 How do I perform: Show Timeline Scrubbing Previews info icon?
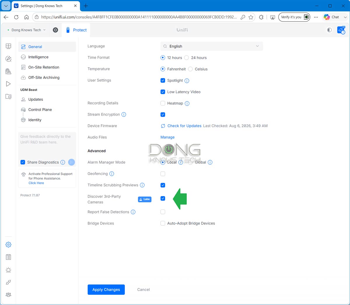tap(142, 185)
